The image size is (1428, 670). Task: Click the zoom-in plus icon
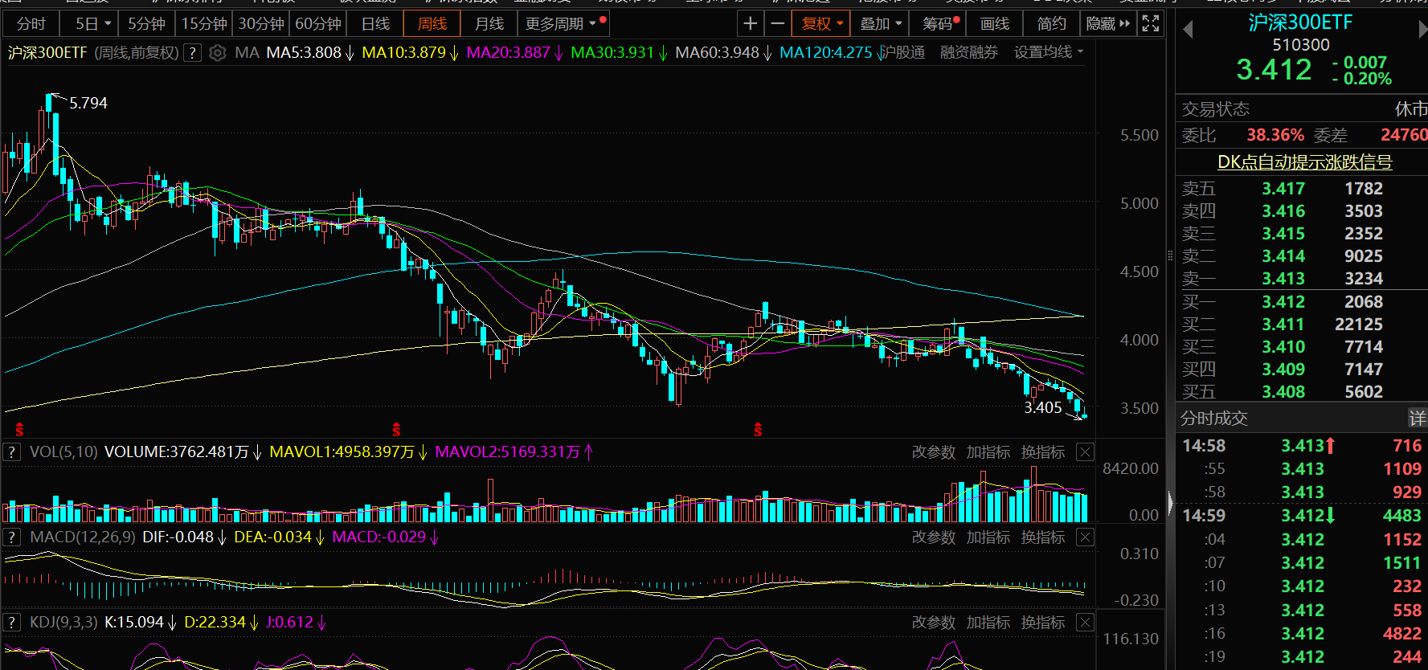click(750, 24)
